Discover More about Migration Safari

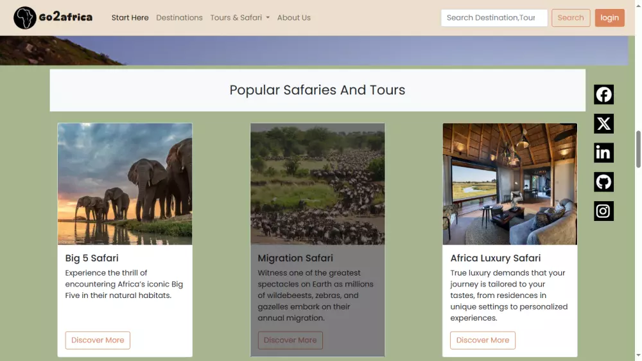coord(290,340)
